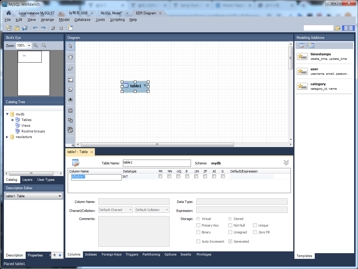The image size is (358, 269).
Task: Toggle the grid display icon
Action: click(x=53, y=28)
